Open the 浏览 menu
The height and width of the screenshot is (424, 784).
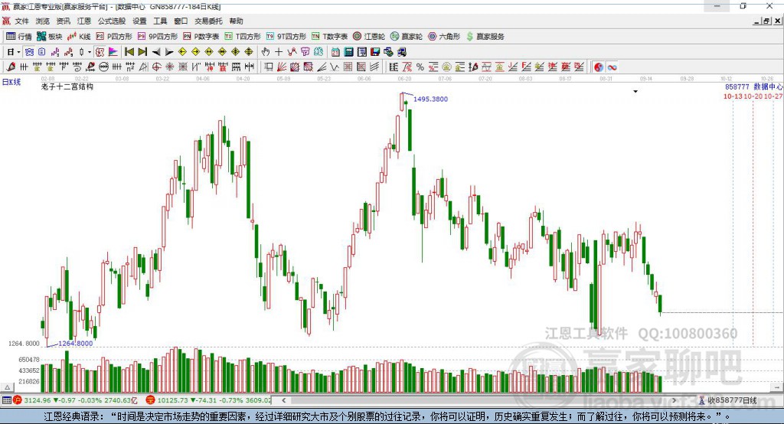pos(43,21)
